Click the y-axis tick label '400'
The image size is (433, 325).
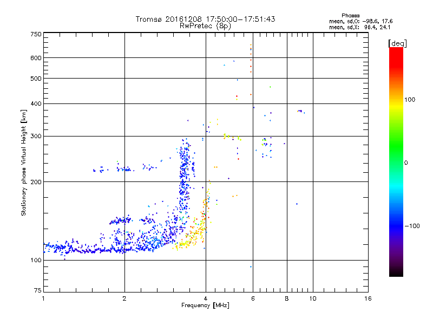coord(36,104)
